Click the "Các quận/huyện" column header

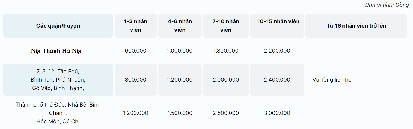point(58,26)
